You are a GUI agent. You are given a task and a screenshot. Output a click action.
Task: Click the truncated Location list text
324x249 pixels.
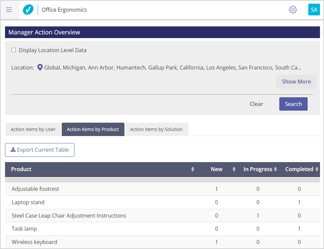coord(173,68)
